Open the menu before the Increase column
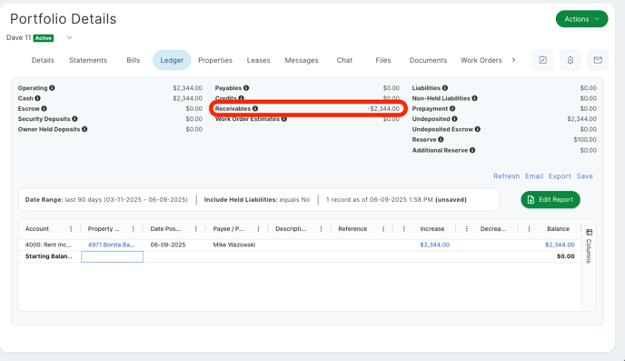Screen dimensions: 625x361 tap(403, 229)
